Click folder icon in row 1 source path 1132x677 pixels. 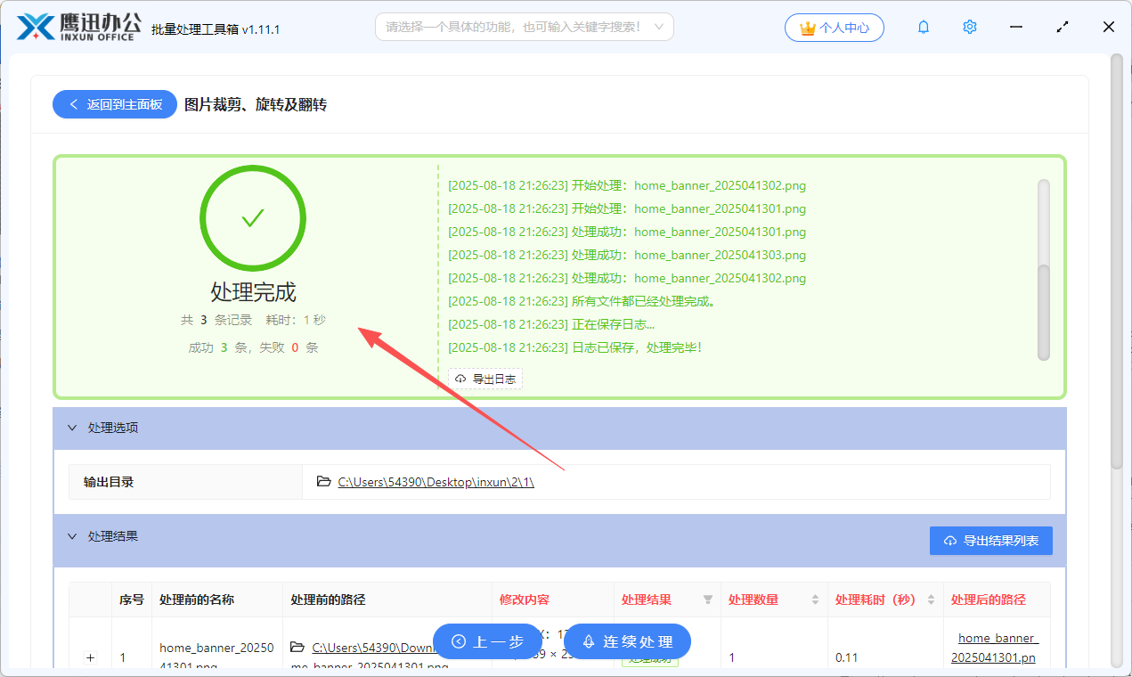point(298,647)
